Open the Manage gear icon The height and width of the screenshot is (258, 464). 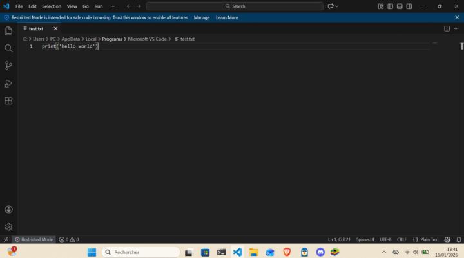coord(8,226)
